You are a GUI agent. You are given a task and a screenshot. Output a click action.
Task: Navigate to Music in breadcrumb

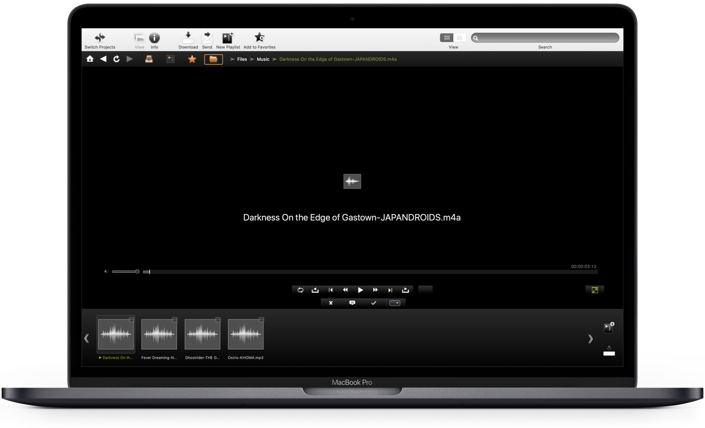pyautogui.click(x=263, y=59)
